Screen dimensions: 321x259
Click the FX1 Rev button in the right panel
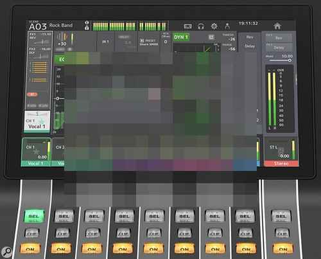click(279, 38)
